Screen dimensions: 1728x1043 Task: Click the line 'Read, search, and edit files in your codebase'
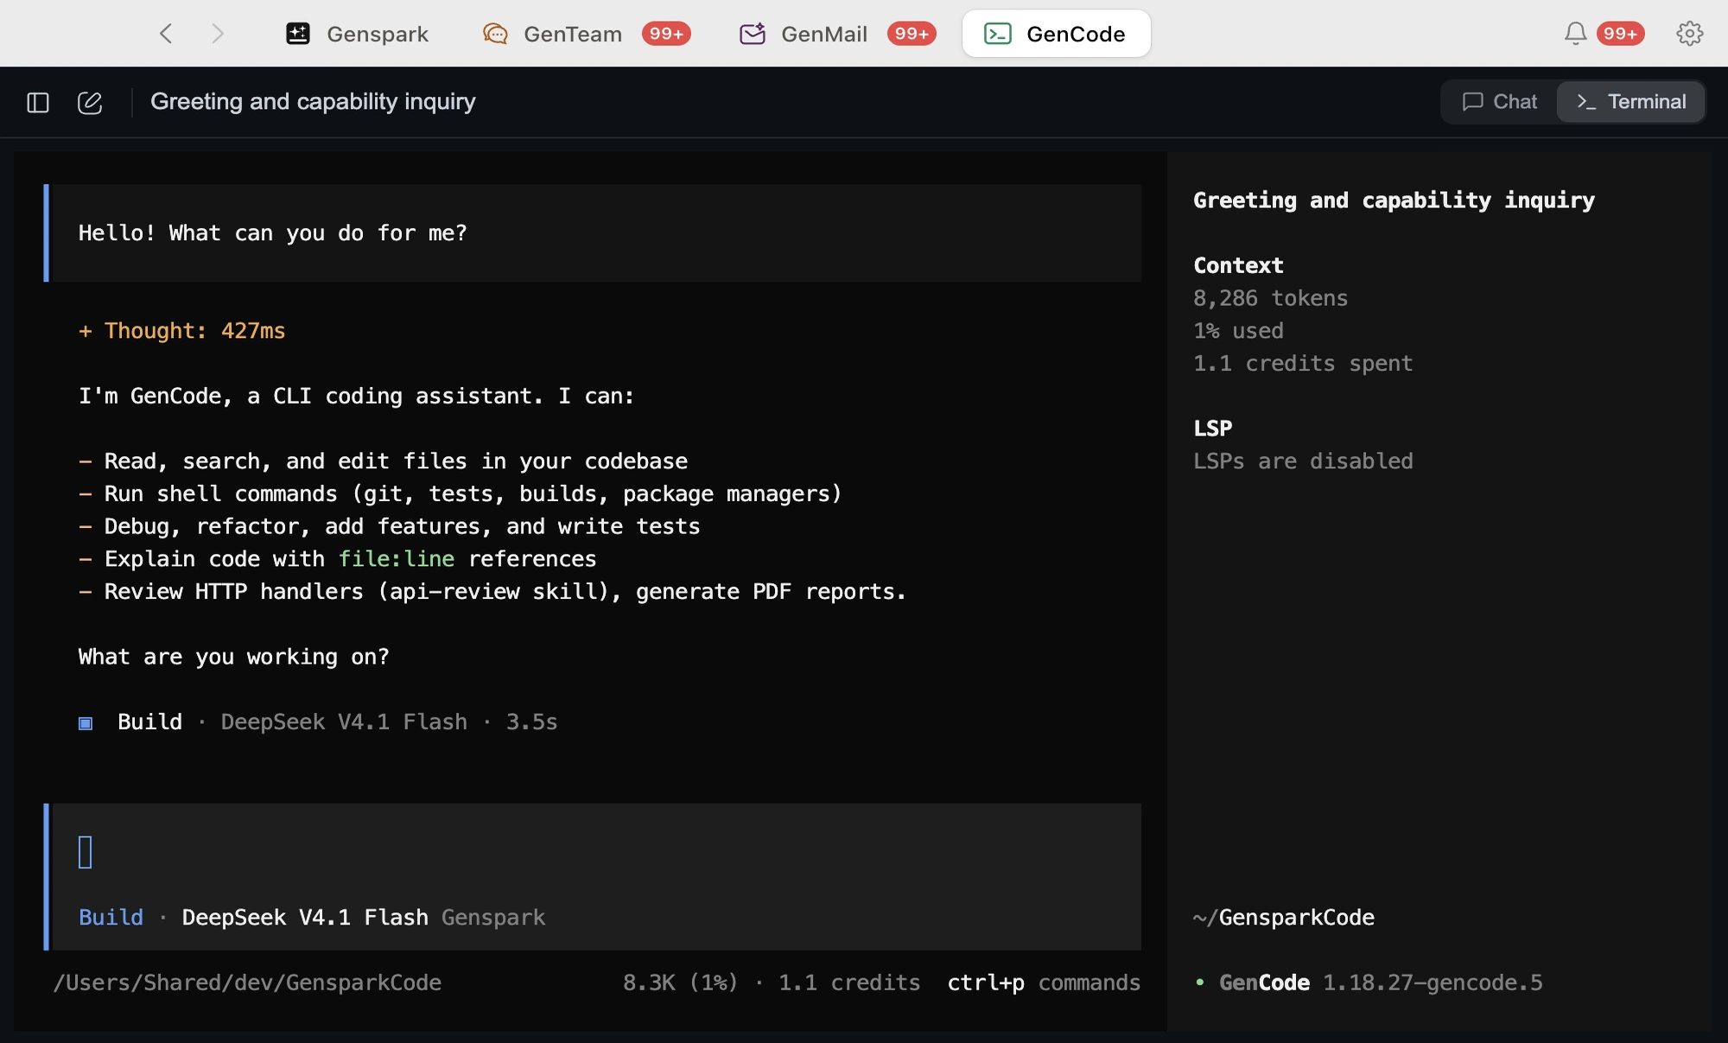click(x=396, y=461)
